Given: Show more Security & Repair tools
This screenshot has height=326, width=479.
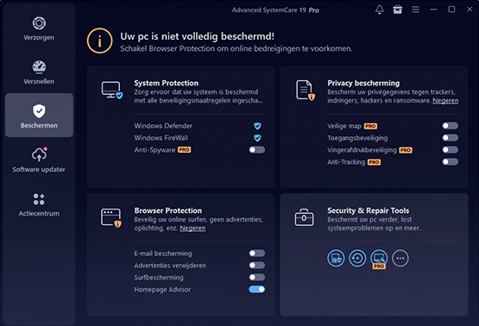Looking at the screenshot, I should (400, 258).
